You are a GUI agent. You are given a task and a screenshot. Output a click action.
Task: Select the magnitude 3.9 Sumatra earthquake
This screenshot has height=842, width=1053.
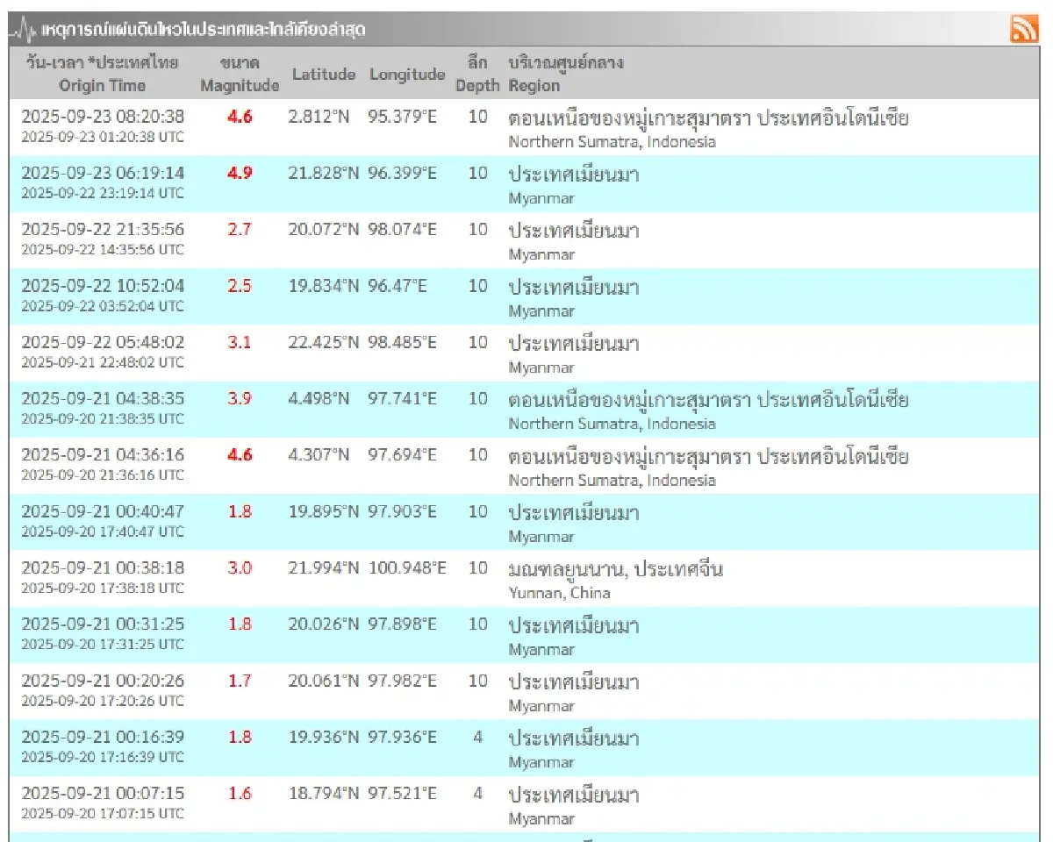(x=240, y=399)
